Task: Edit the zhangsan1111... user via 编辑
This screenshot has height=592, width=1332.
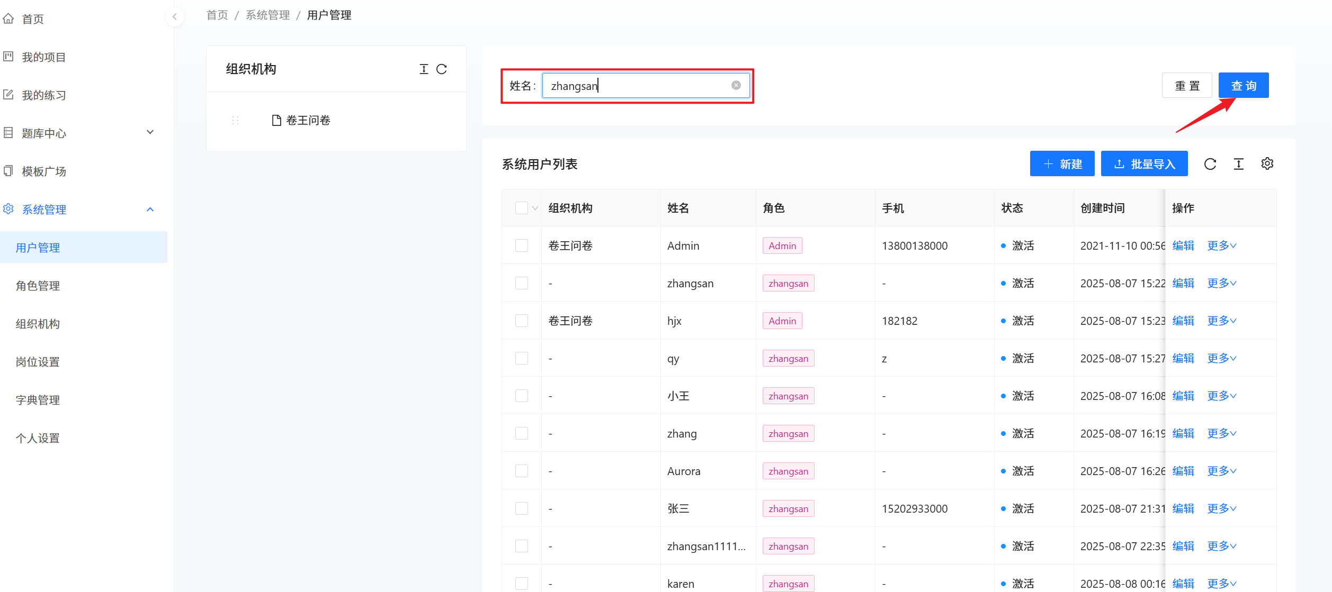Action: tap(1183, 546)
